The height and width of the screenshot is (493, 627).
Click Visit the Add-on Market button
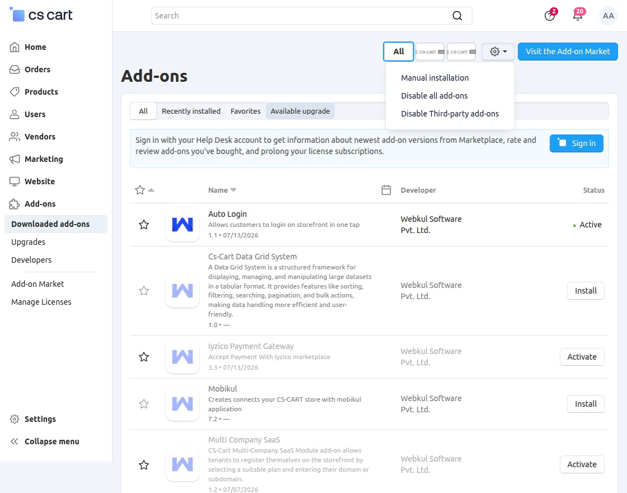click(x=568, y=52)
